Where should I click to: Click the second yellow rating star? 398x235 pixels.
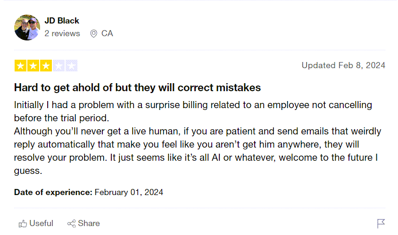point(33,66)
